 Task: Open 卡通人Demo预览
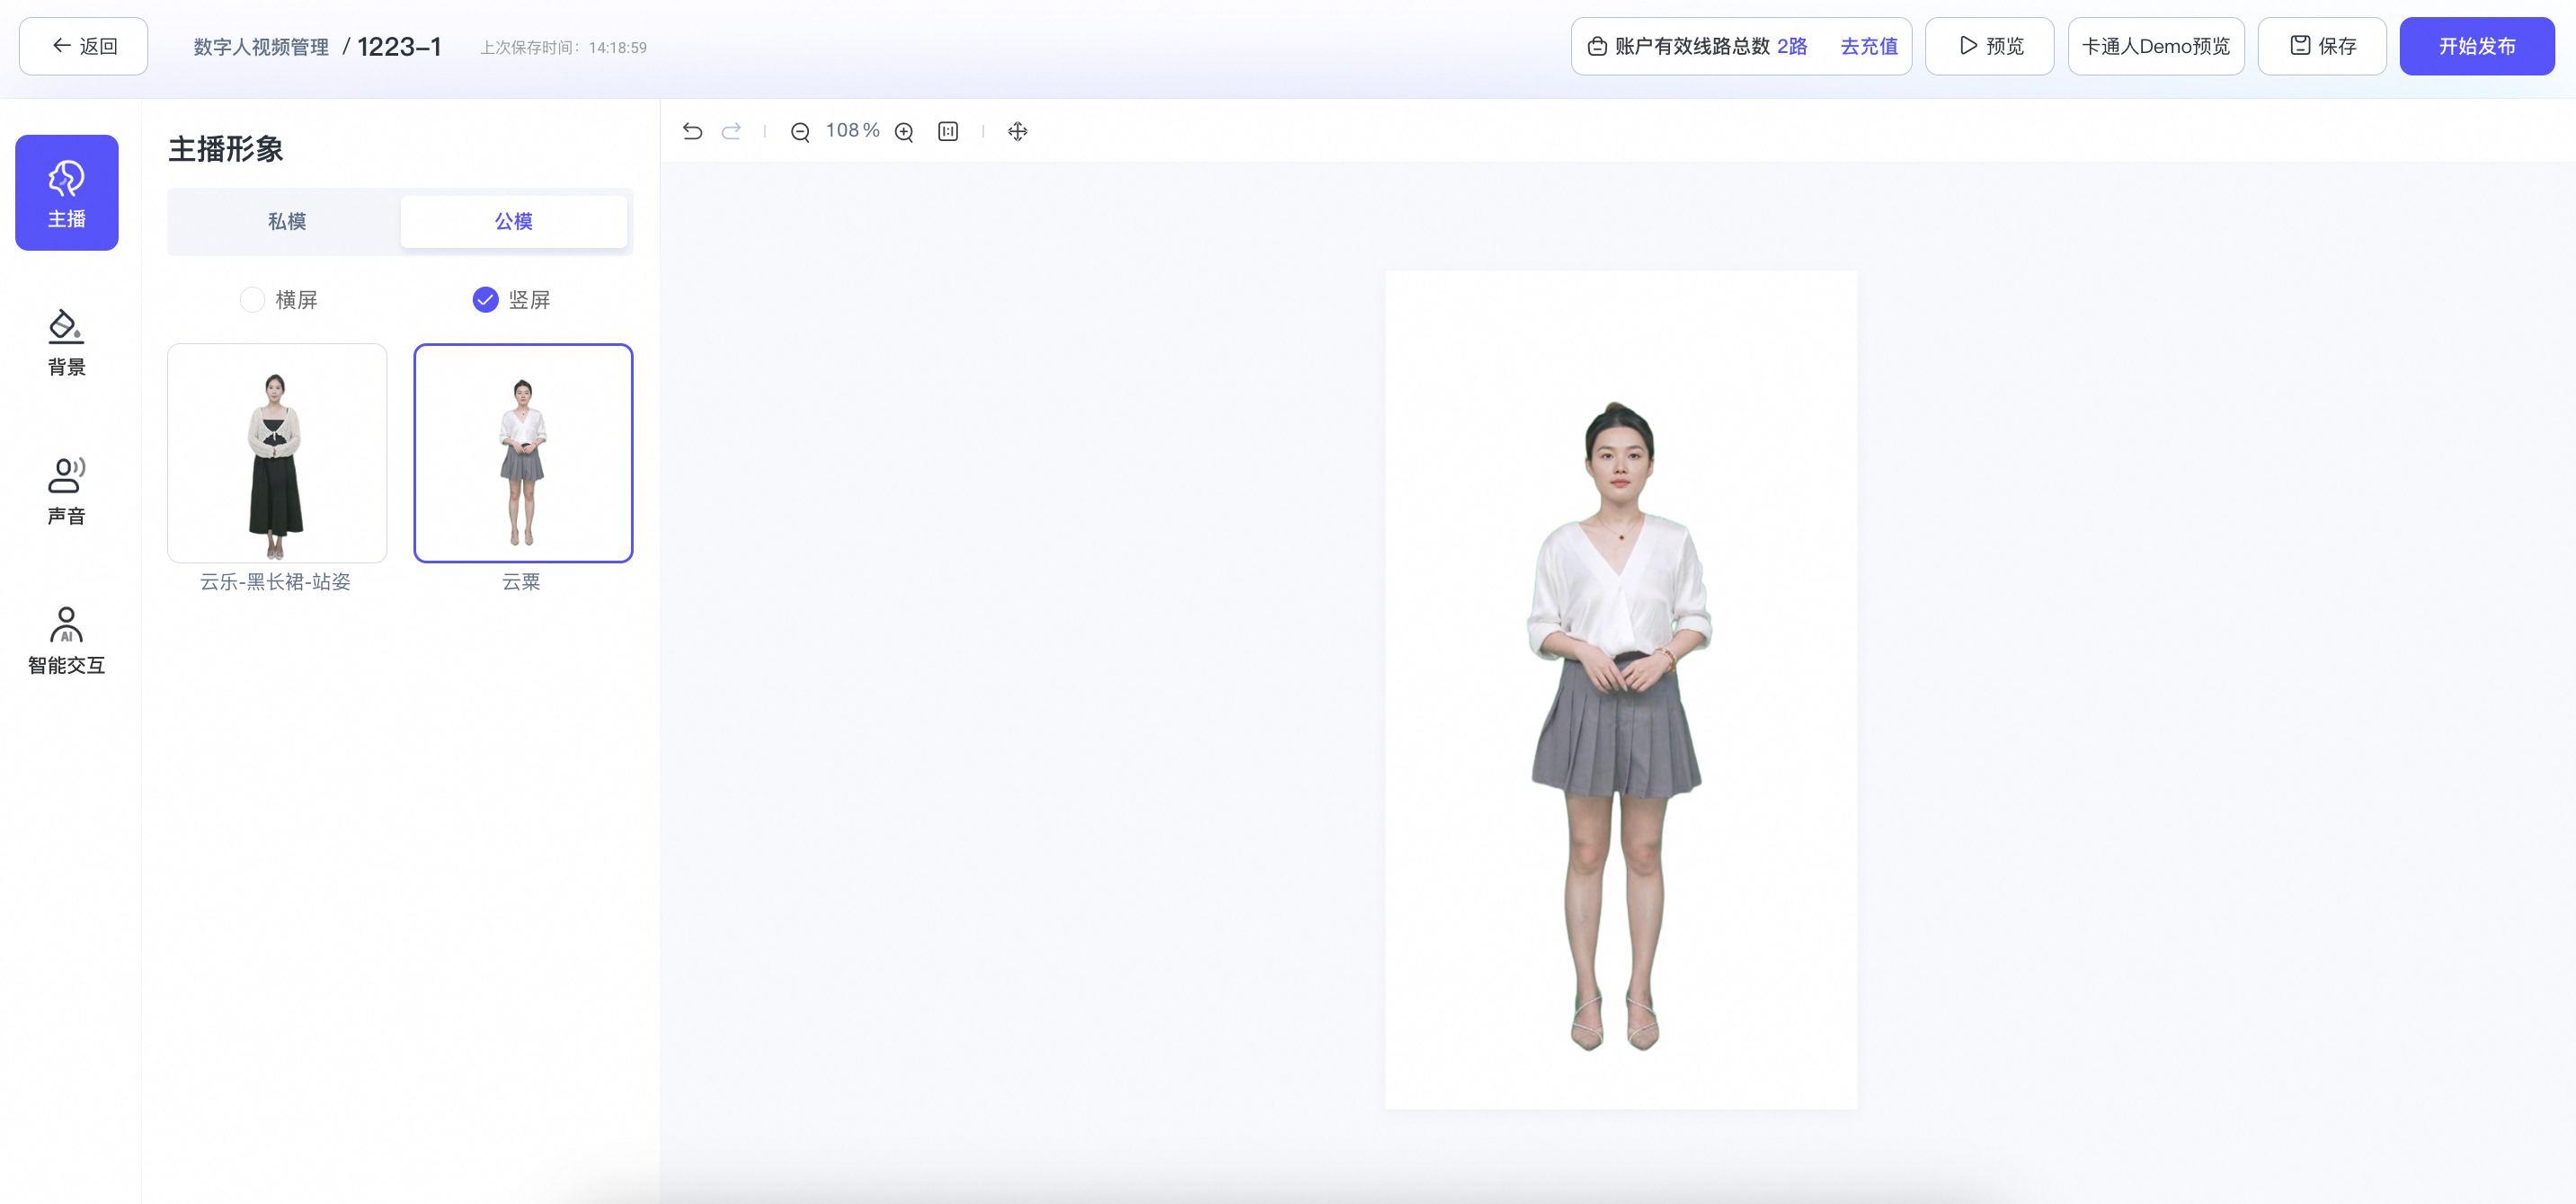[2156, 46]
